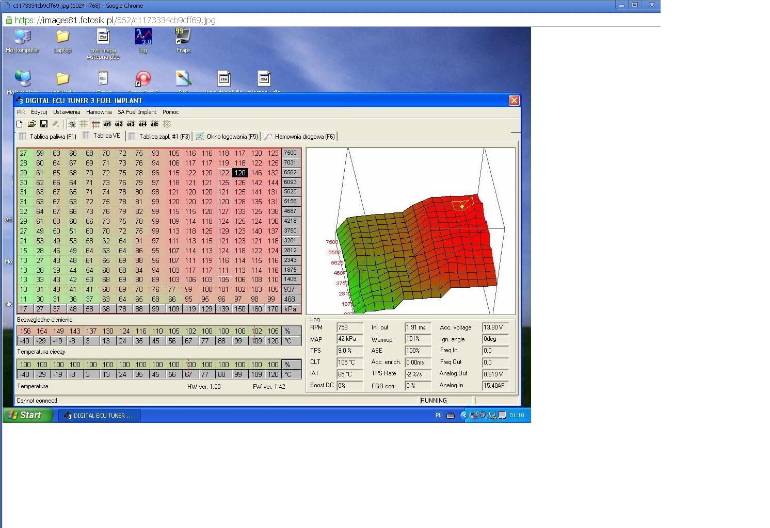Image resolution: width=770 pixels, height=528 pixels.
Task: Open the Hamownia drogowa (F6) tab
Action: point(299,137)
